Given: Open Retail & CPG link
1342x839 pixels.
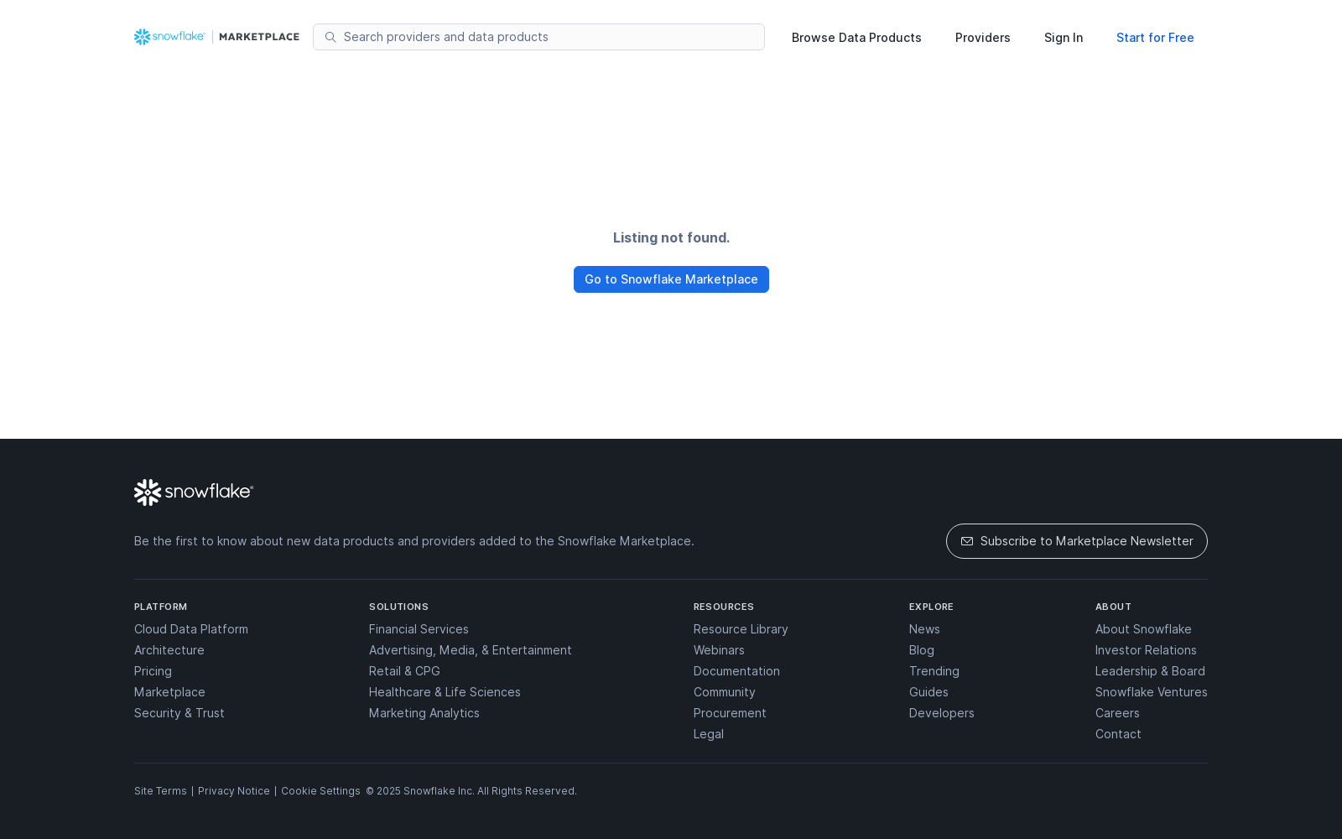Looking at the screenshot, I should tap(404, 671).
